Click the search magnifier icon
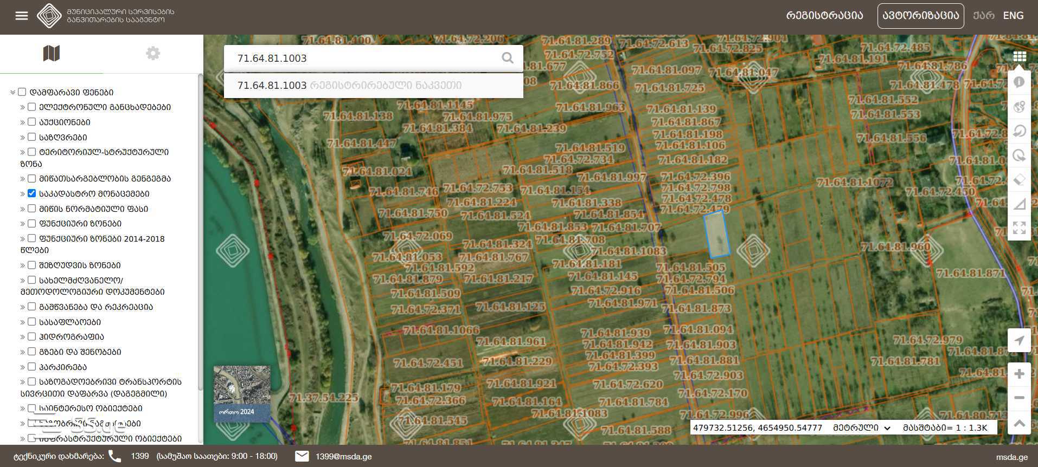The height and width of the screenshot is (467, 1038). coord(507,58)
